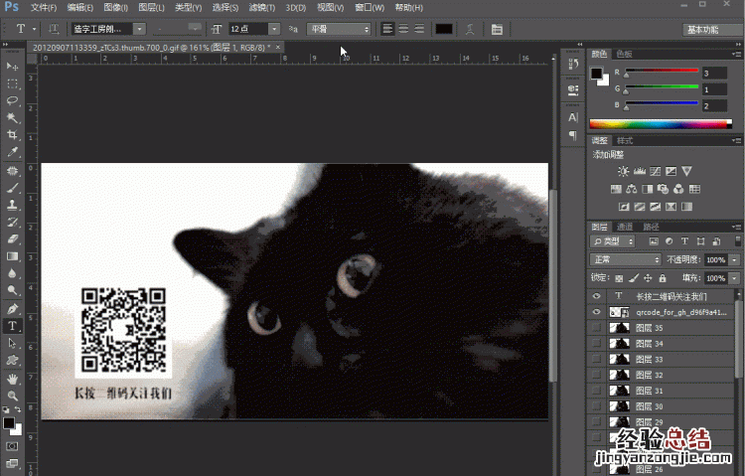Click the Create warped text icon
This screenshot has width=745, height=476.
click(x=471, y=30)
